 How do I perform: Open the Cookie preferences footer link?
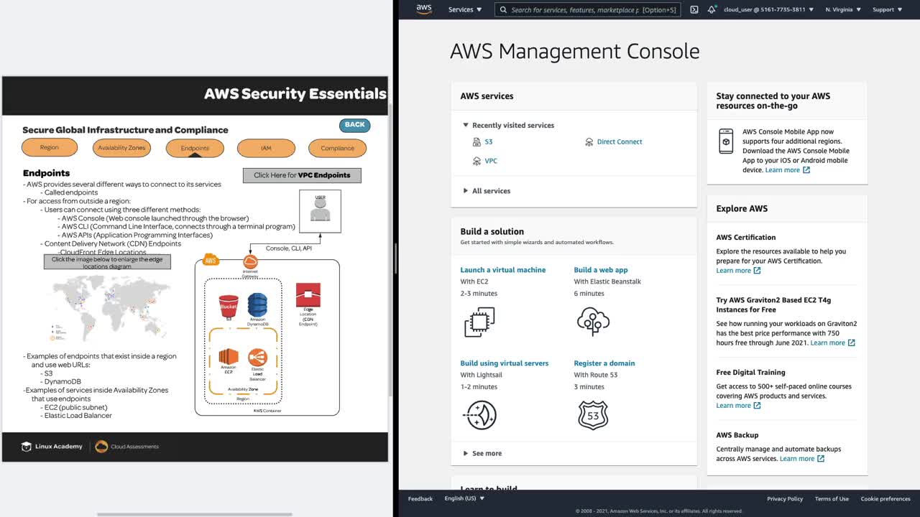[885, 499]
